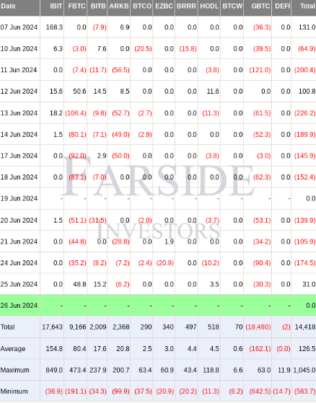Click the 12 Jun 2024 total 100.8
316x403 pixels.
click(307, 92)
